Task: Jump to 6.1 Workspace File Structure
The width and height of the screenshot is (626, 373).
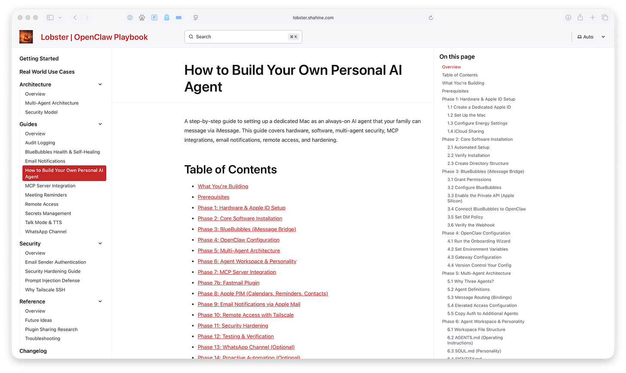Action: coord(476,330)
